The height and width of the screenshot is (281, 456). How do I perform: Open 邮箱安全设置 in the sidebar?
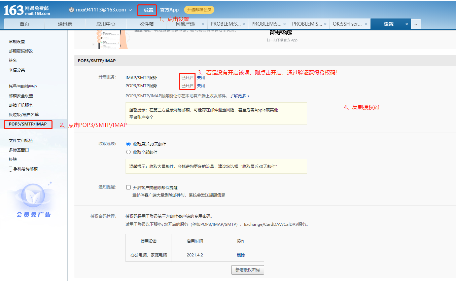(x=21, y=96)
